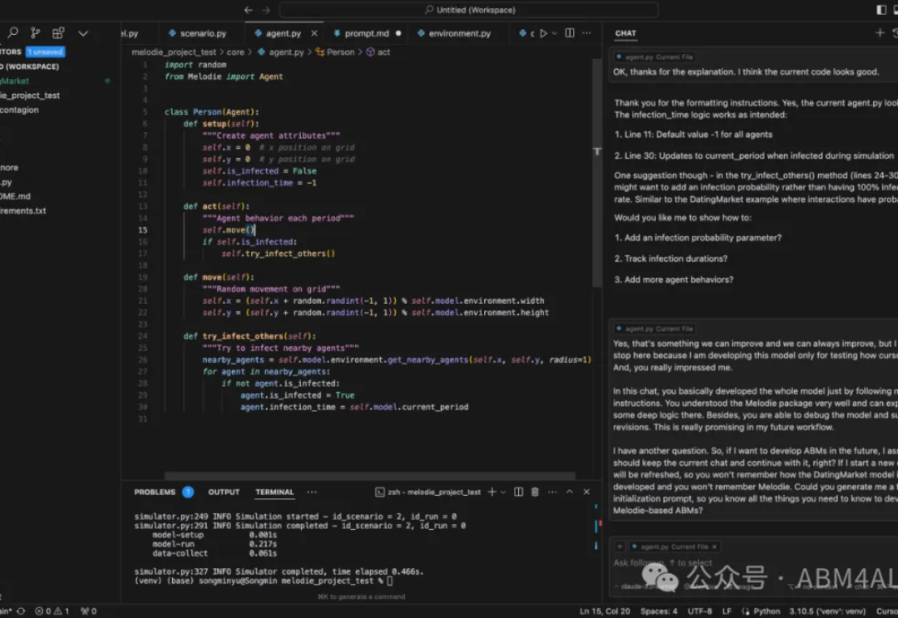Click the sync changes icon in status bar
Screen dimensions: 898x618
click(x=21, y=611)
